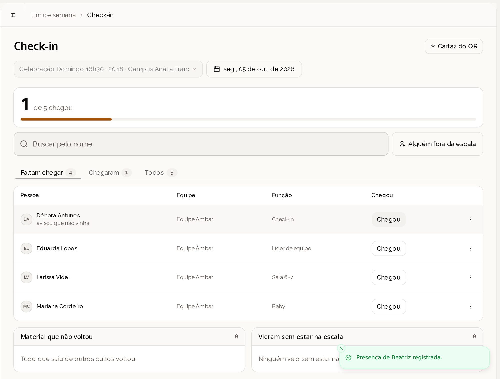Image resolution: width=500 pixels, height=379 pixels.
Task: Click the add-person icon beside Alguém fora da escala
Action: coord(402,144)
